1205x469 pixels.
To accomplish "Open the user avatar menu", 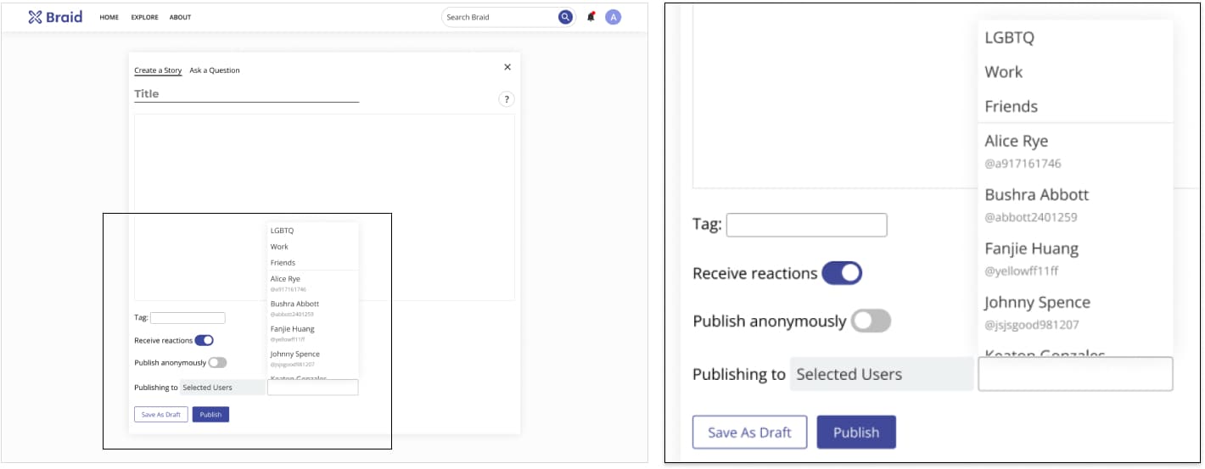I will pos(613,17).
